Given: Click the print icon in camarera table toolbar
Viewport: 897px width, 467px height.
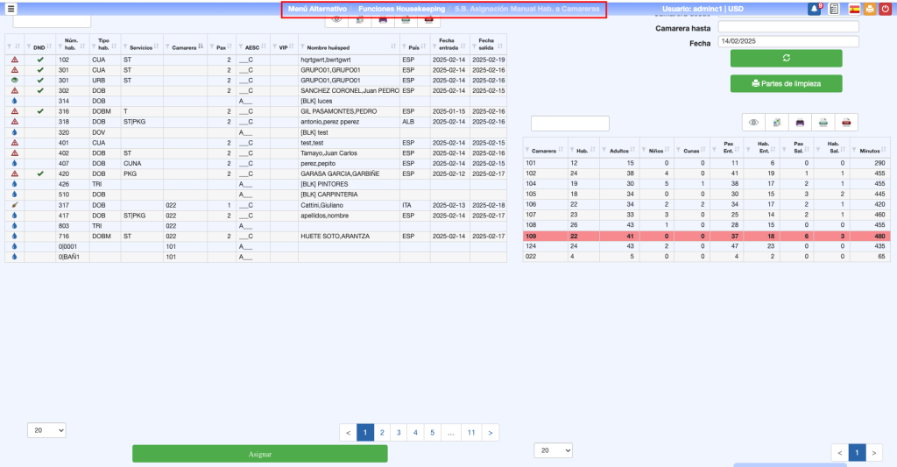Looking at the screenshot, I should (x=823, y=124).
